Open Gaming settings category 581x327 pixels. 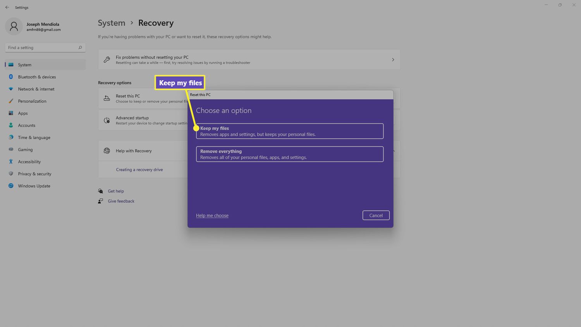(25, 150)
